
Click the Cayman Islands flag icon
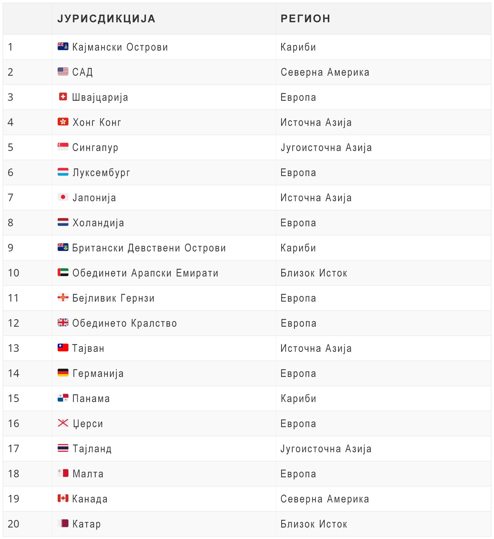point(63,46)
